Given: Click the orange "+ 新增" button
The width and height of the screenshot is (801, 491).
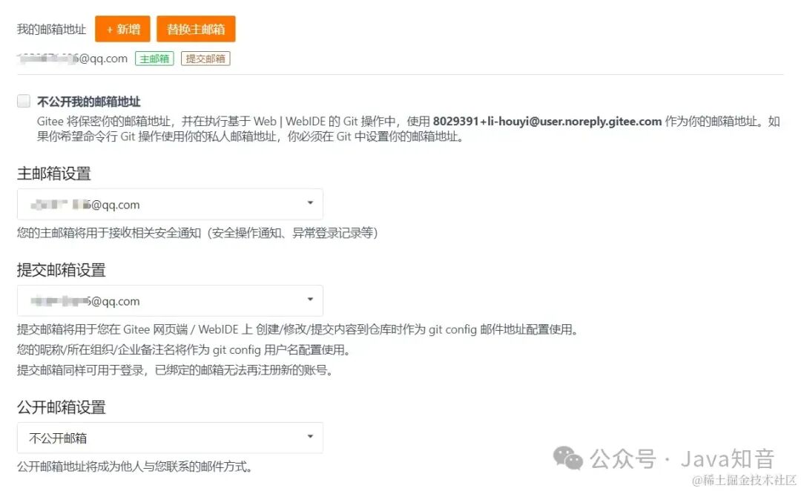Looking at the screenshot, I should click(122, 29).
